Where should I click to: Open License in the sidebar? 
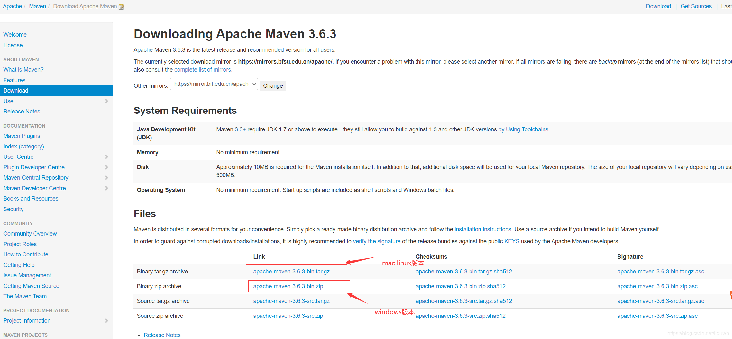[13, 45]
